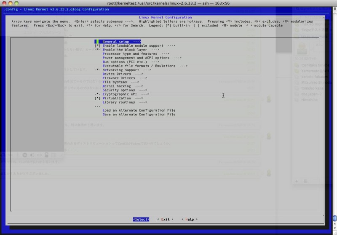Viewport: 337px width, 235px height.
Task: Zoom the terminal with the green button
Action: tap(16, 3)
